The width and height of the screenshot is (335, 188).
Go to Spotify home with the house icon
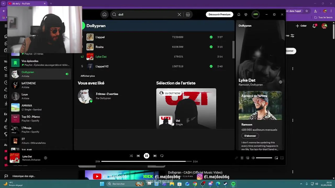(104, 15)
